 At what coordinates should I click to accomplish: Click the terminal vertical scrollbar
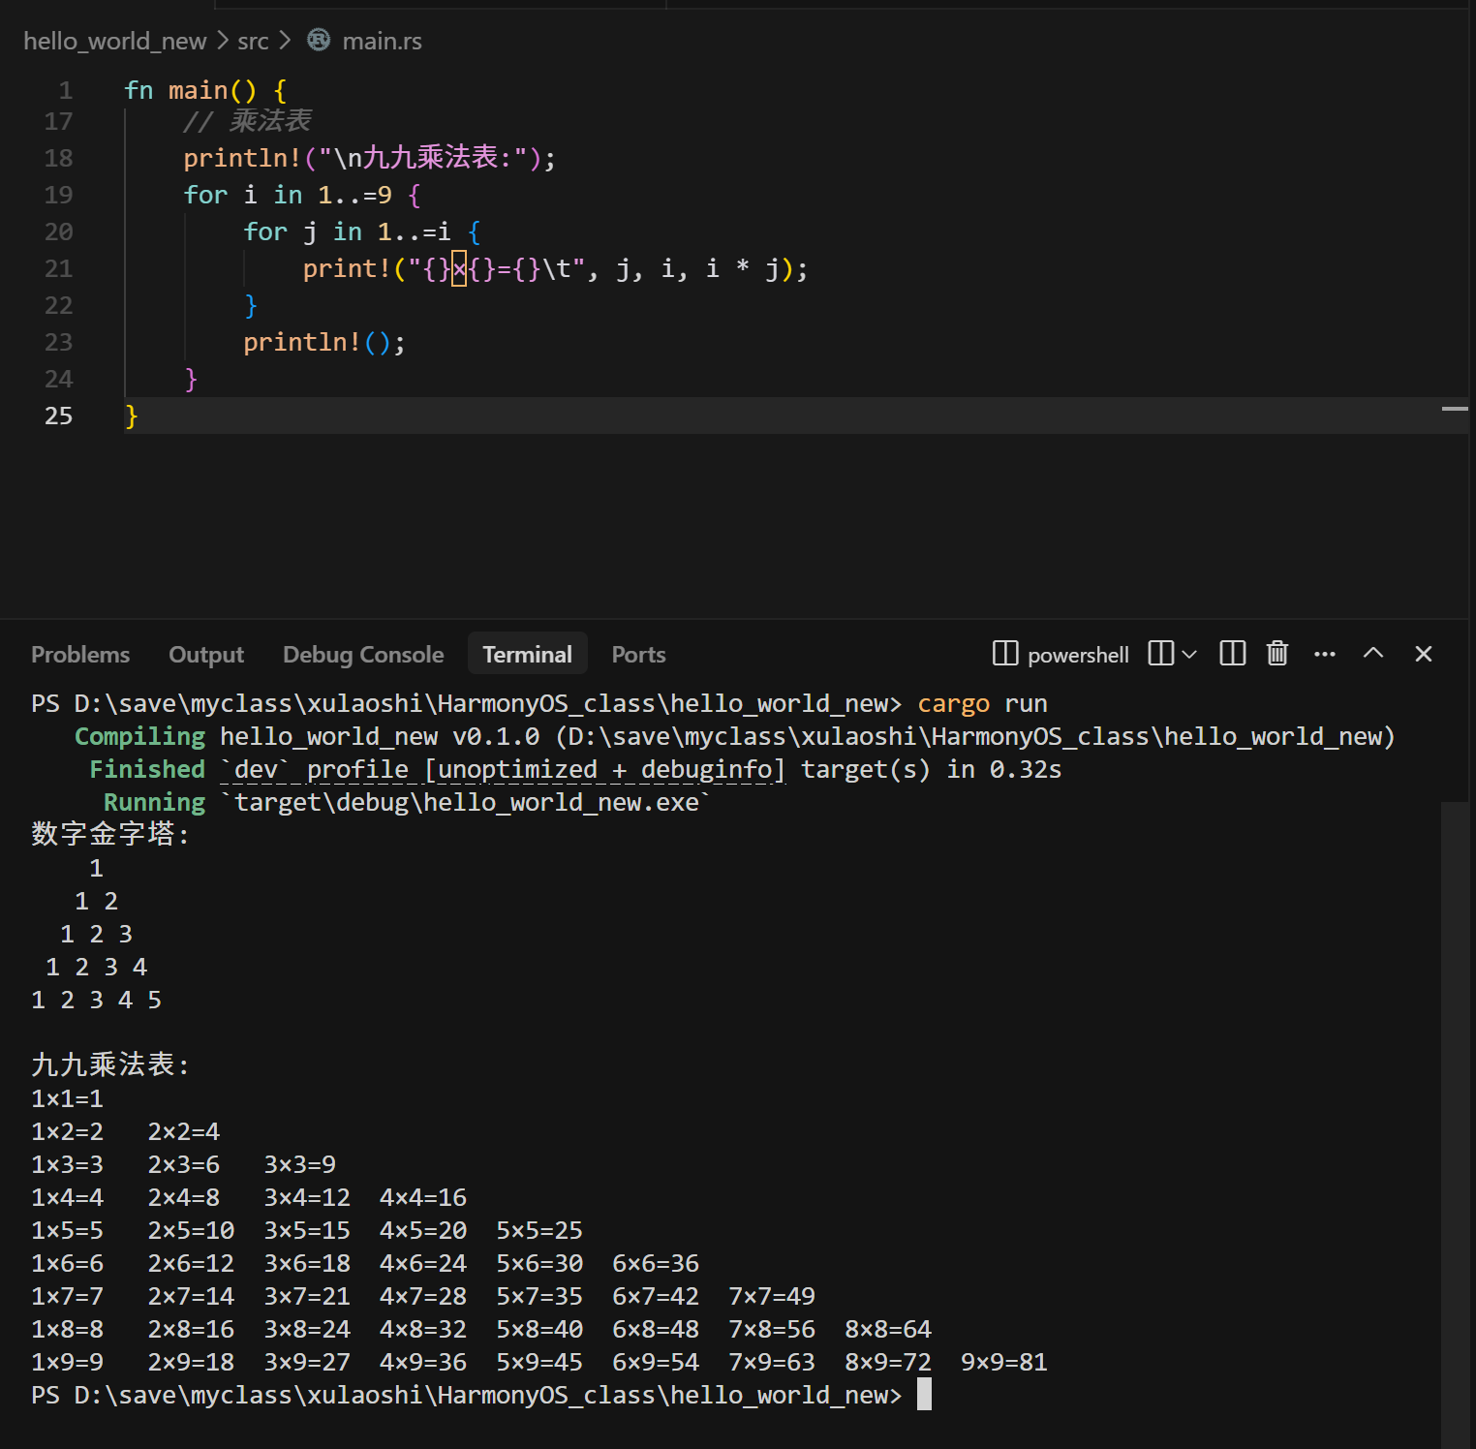(x=1455, y=1124)
